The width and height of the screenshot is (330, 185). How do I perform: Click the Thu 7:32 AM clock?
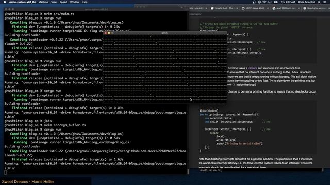pos(288,2)
